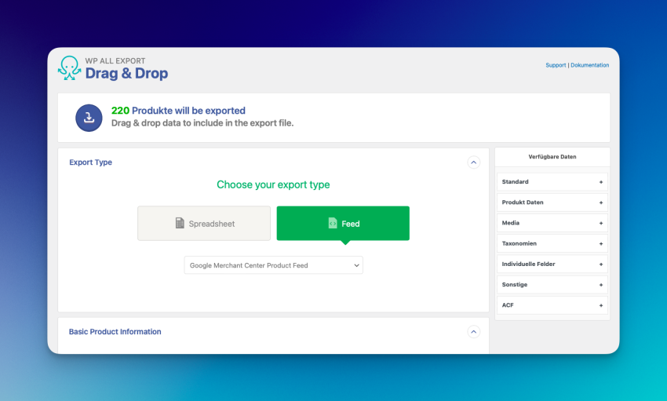
Task: Open the Dokumentation link
Action: pyautogui.click(x=589, y=65)
